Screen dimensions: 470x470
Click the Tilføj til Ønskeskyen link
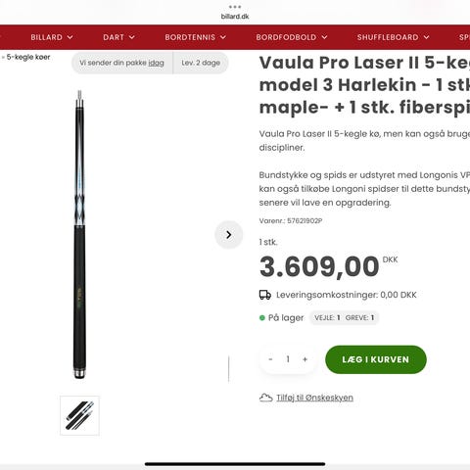click(x=314, y=398)
